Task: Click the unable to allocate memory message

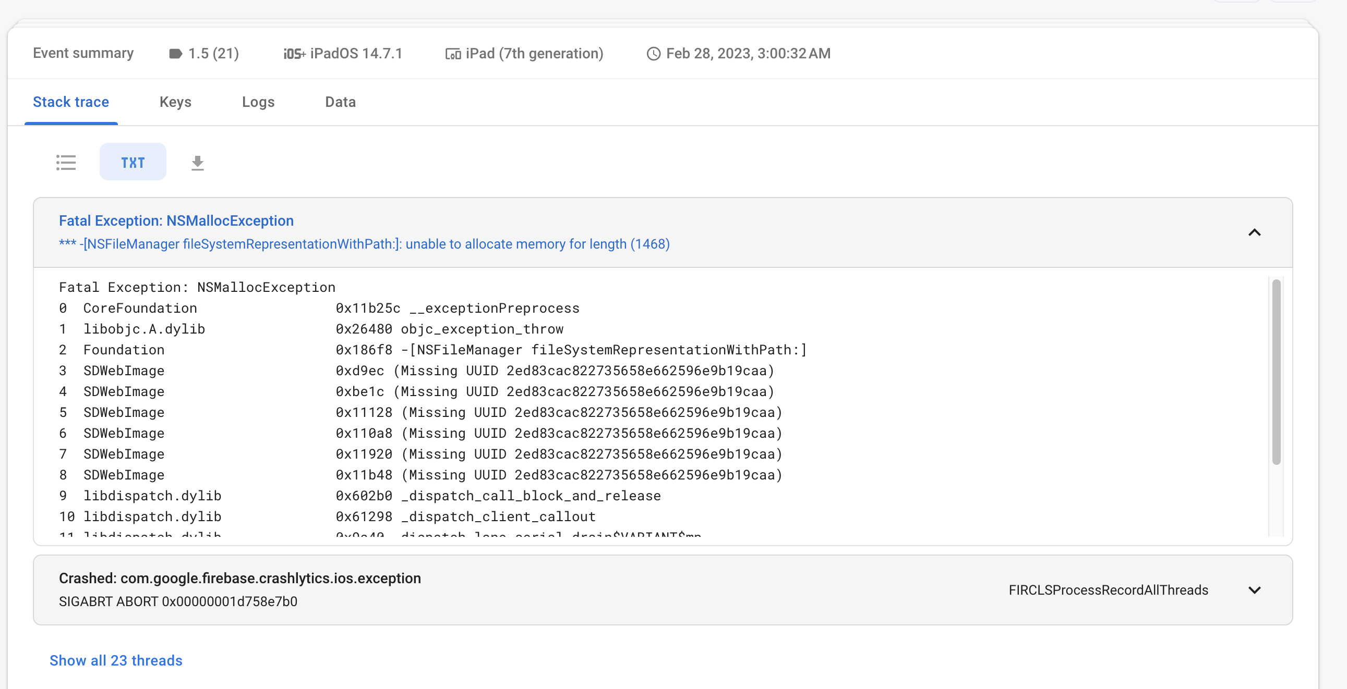Action: pyautogui.click(x=364, y=243)
